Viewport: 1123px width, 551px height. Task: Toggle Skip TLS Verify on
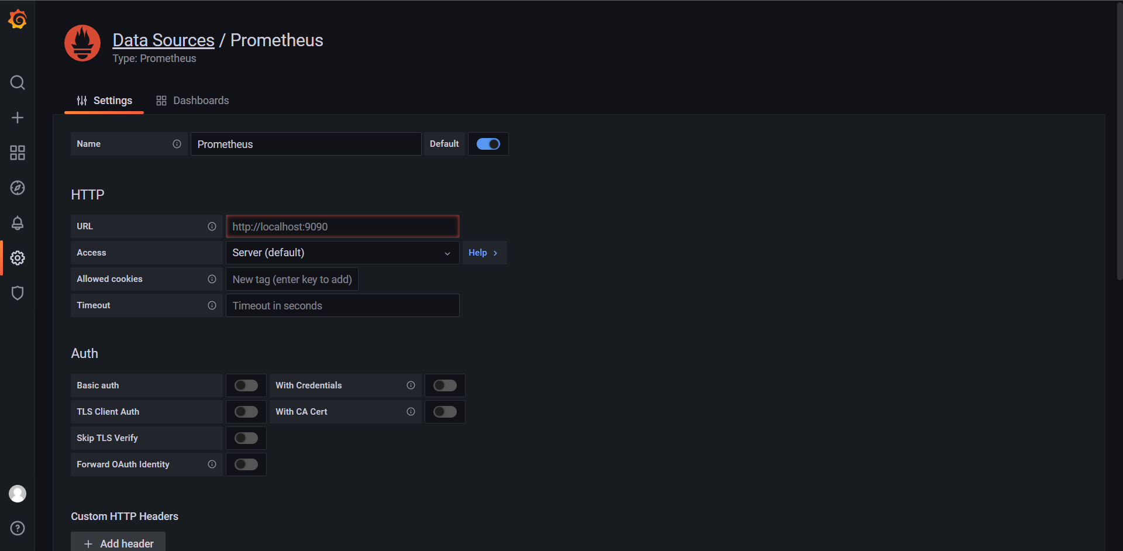point(246,438)
